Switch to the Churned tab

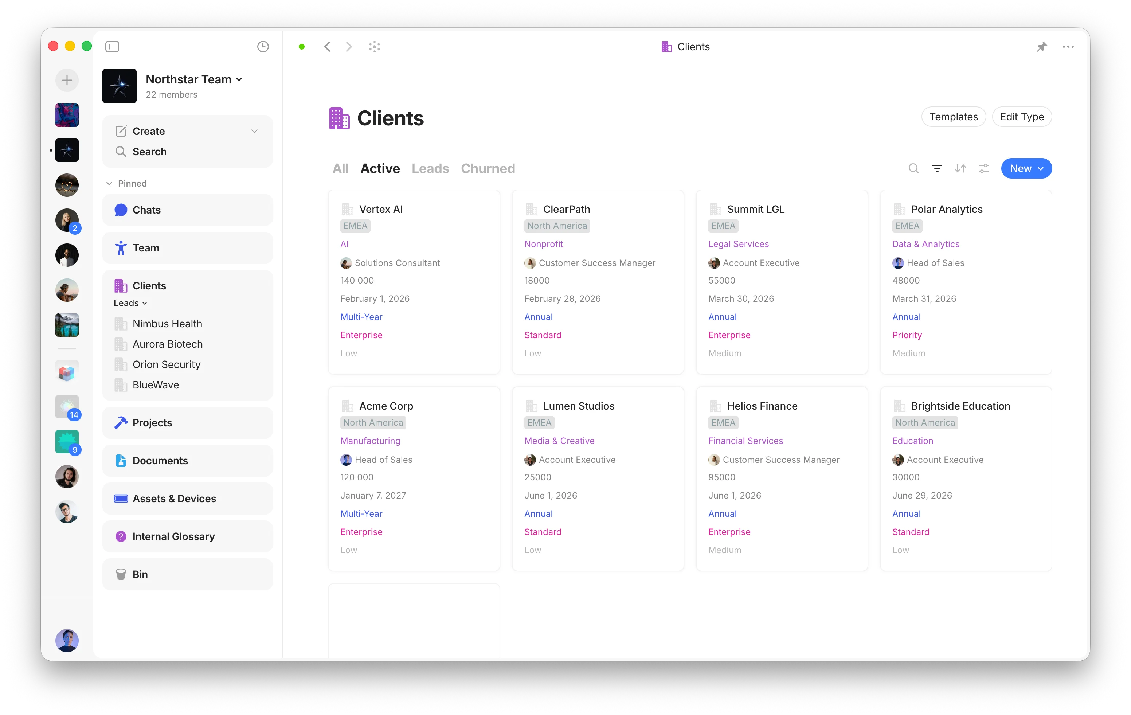tap(488, 168)
